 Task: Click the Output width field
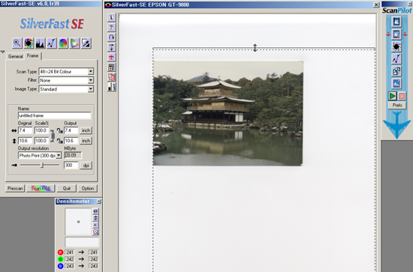(x=71, y=130)
